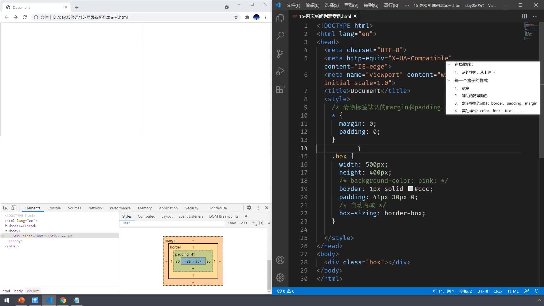The height and width of the screenshot is (306, 544).
Task: Open Source Control view in VS Code
Action: coord(280,54)
